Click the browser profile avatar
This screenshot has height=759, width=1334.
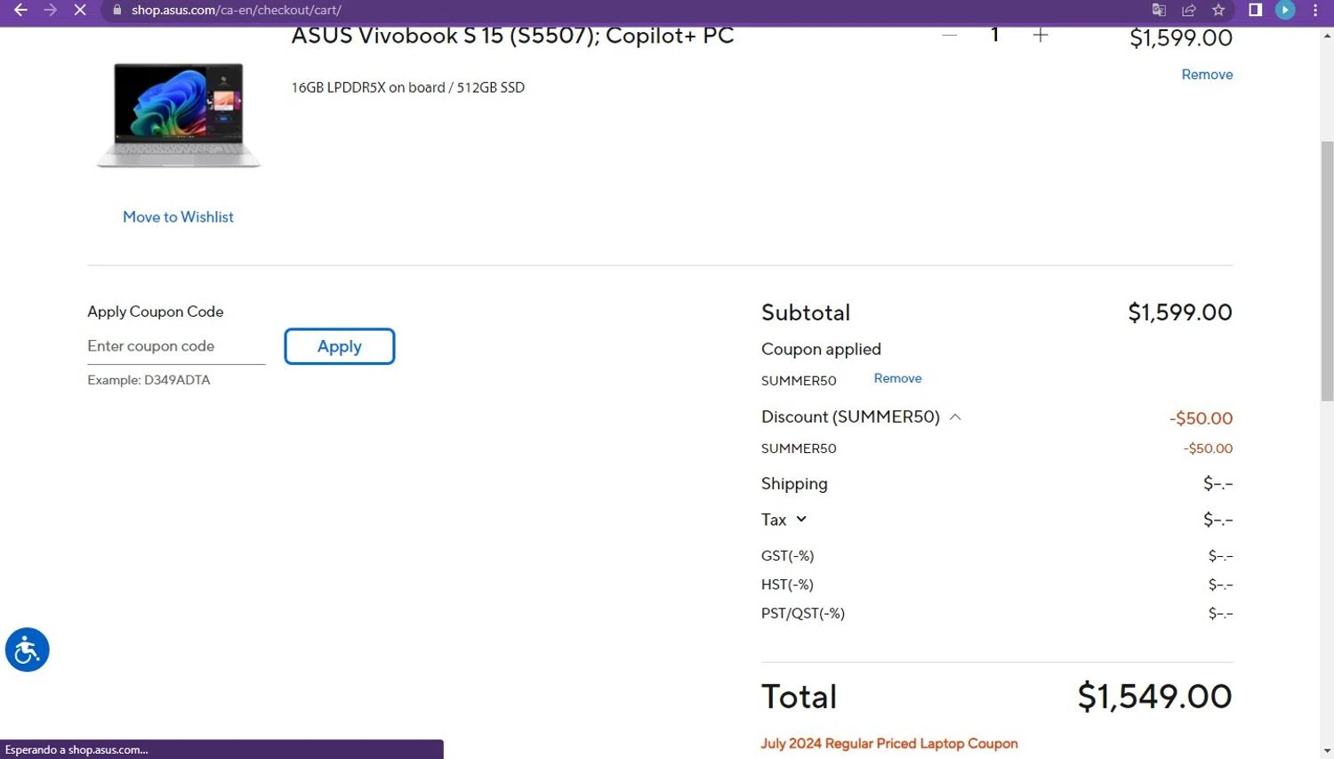[x=1285, y=10]
